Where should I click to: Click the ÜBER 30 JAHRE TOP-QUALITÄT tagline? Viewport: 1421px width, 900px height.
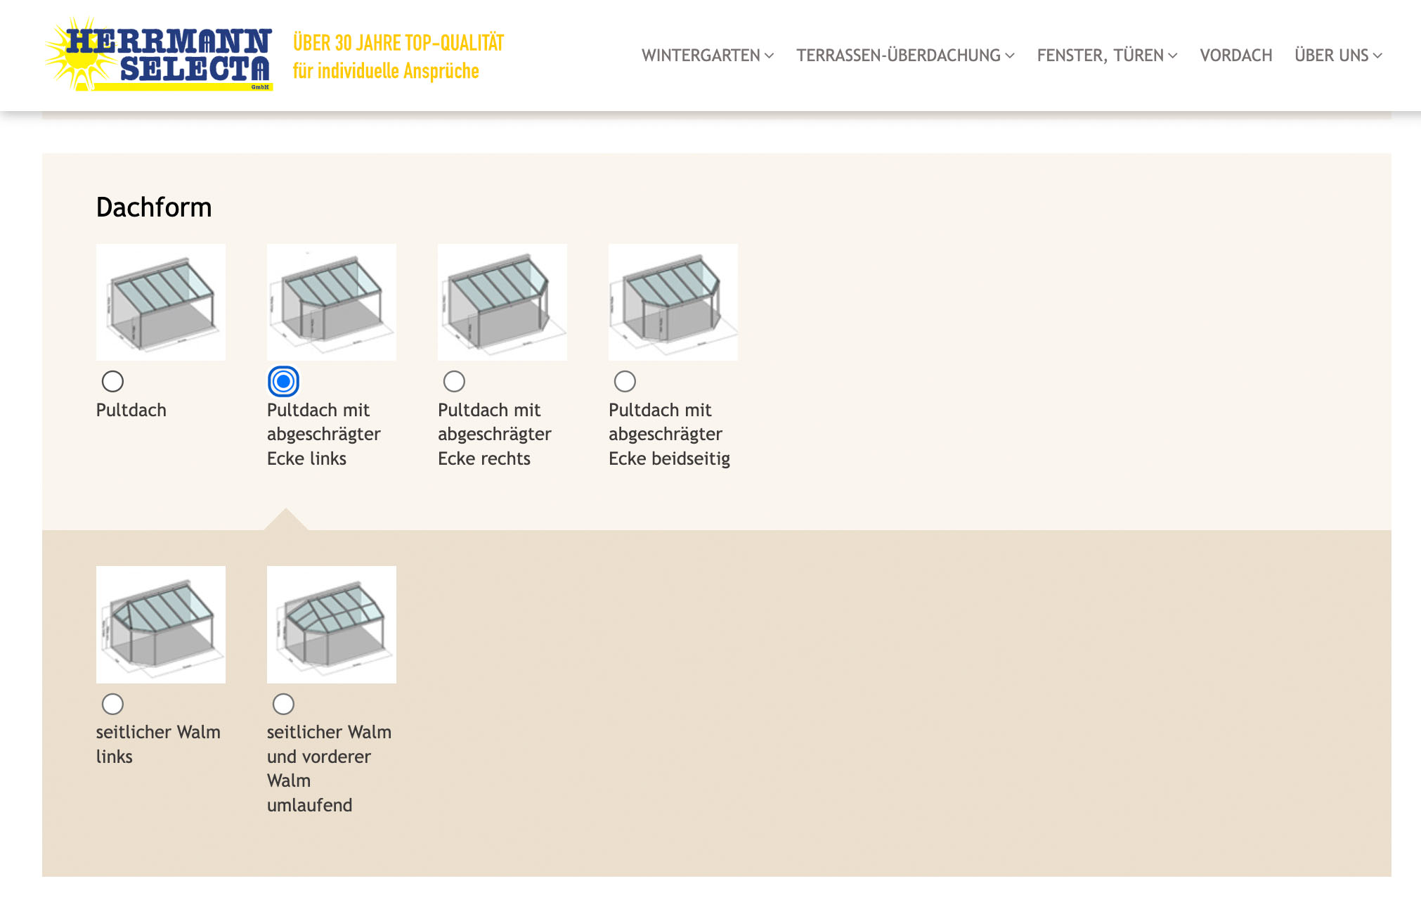pos(398,42)
